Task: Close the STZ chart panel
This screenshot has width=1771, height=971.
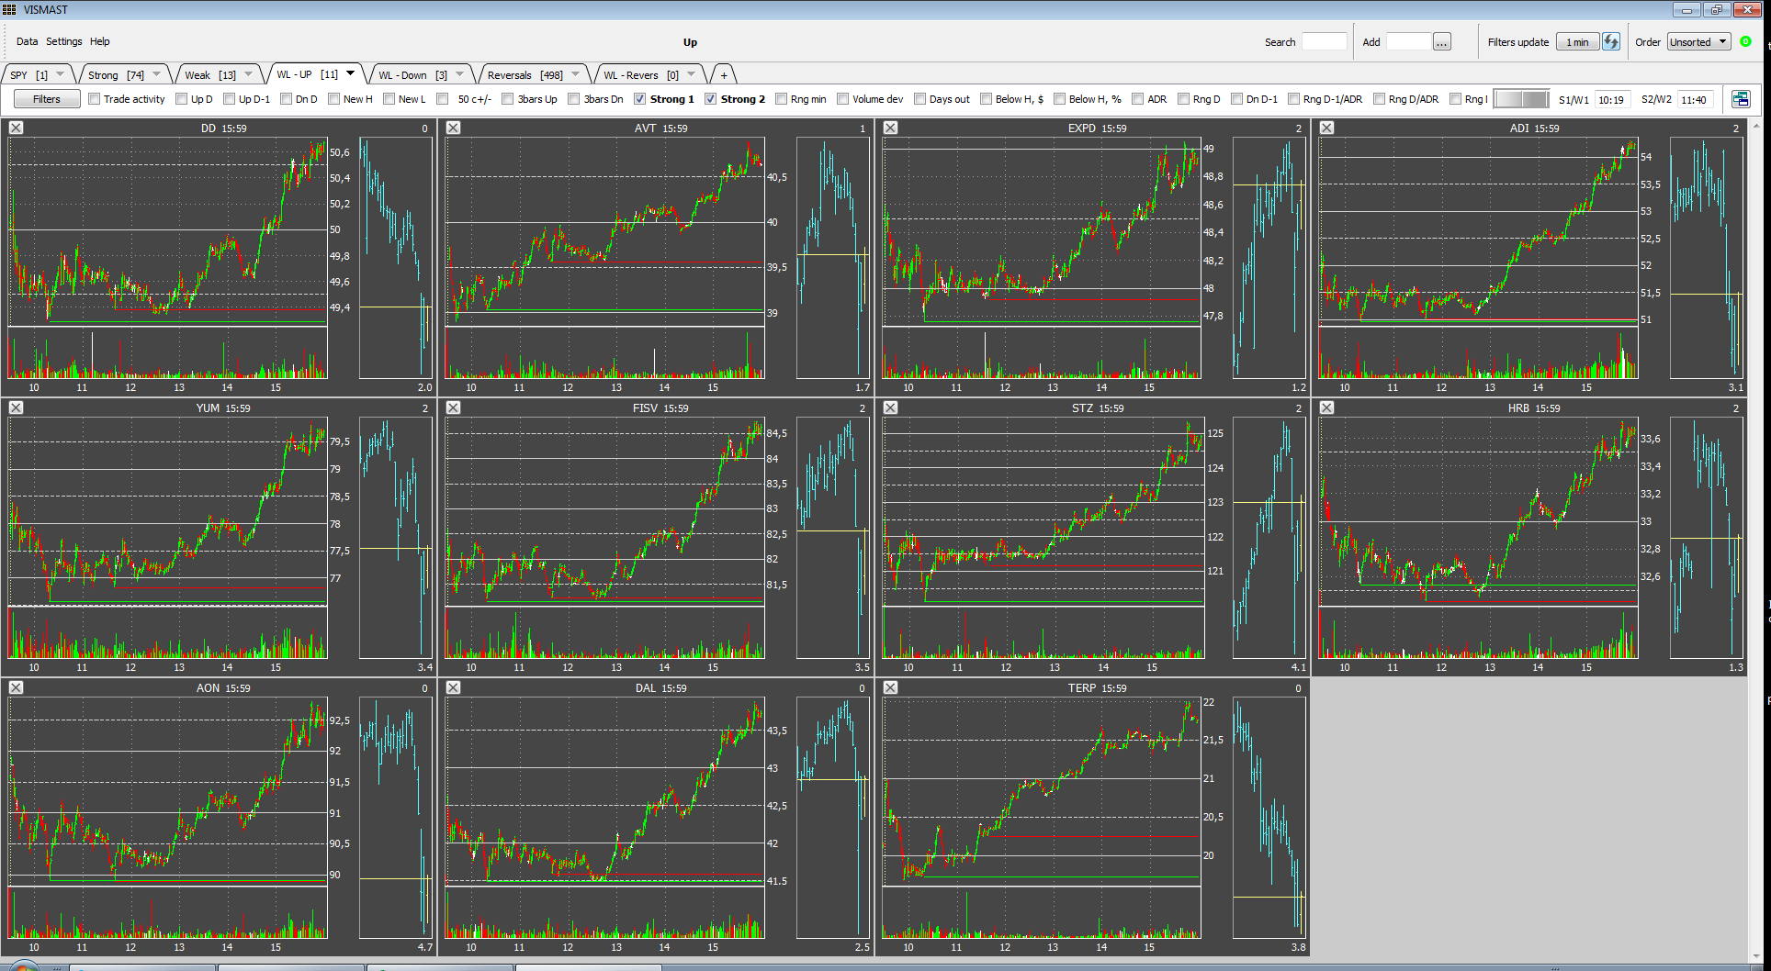Action: click(891, 408)
